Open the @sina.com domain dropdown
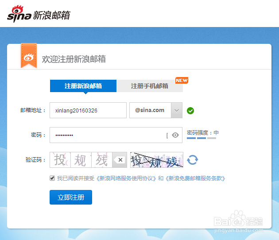Viewport: 279px width, 240px height. (x=177, y=110)
